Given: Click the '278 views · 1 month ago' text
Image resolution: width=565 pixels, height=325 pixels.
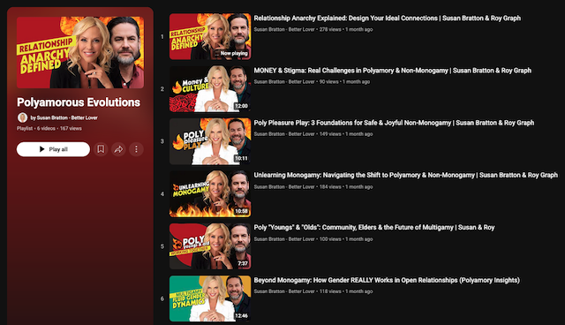Looking at the screenshot, I should pyautogui.click(x=346, y=29).
